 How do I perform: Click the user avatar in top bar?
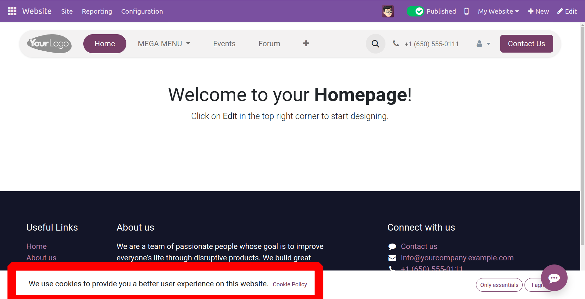(x=388, y=11)
